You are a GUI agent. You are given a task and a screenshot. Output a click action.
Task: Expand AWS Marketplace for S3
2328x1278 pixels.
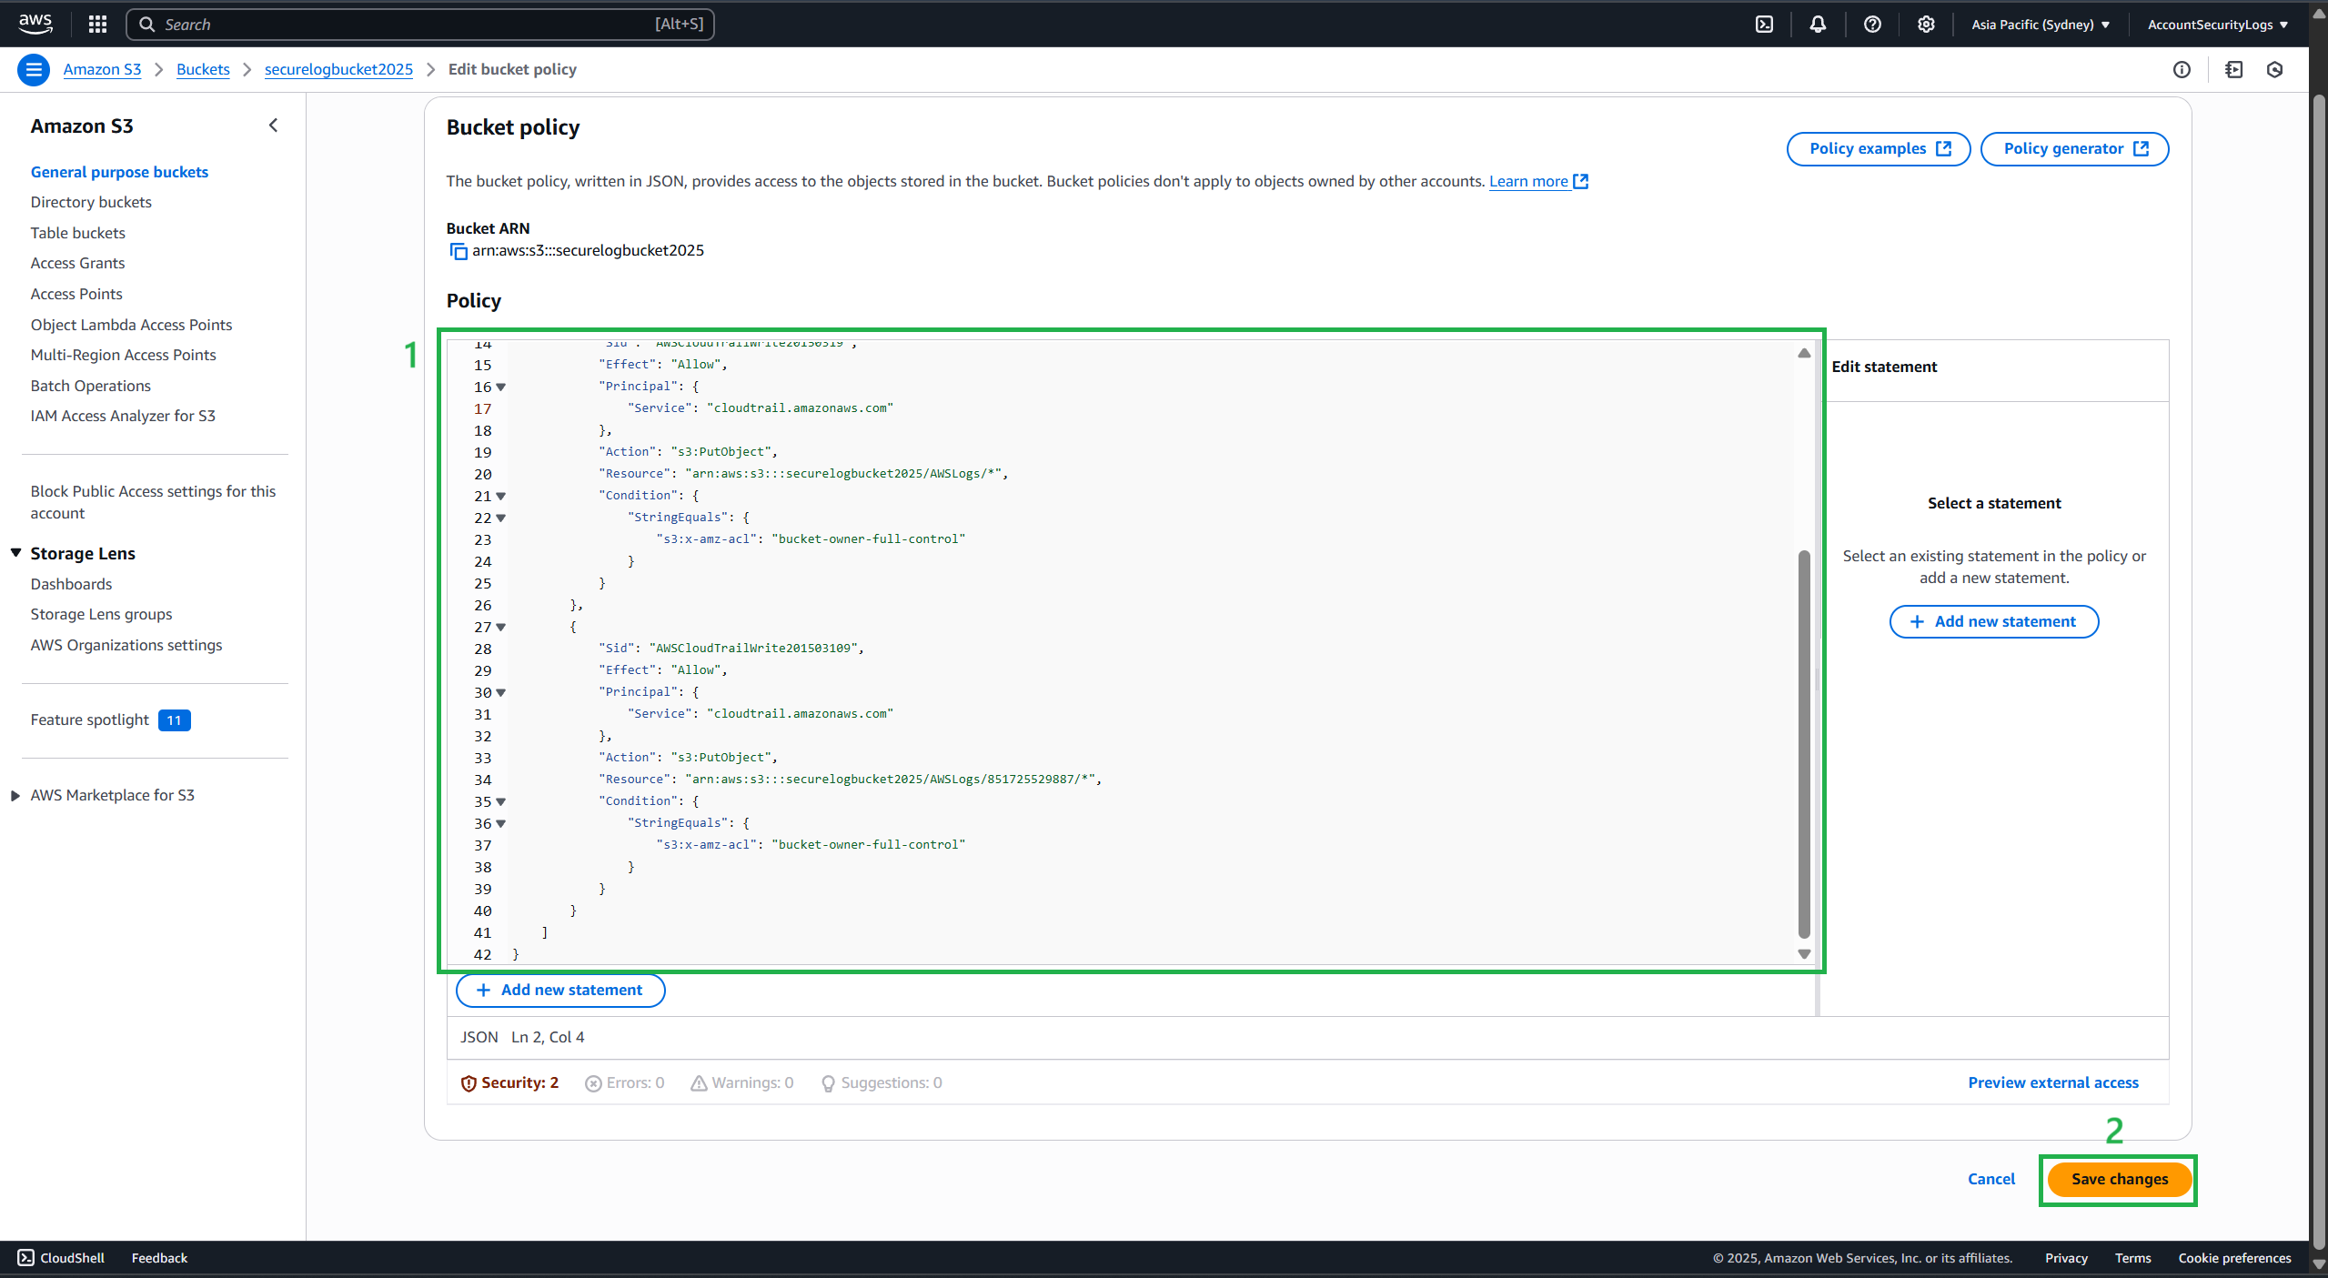click(15, 795)
